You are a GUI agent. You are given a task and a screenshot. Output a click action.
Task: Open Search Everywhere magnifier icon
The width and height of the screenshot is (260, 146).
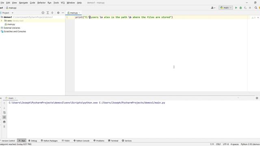256,8
